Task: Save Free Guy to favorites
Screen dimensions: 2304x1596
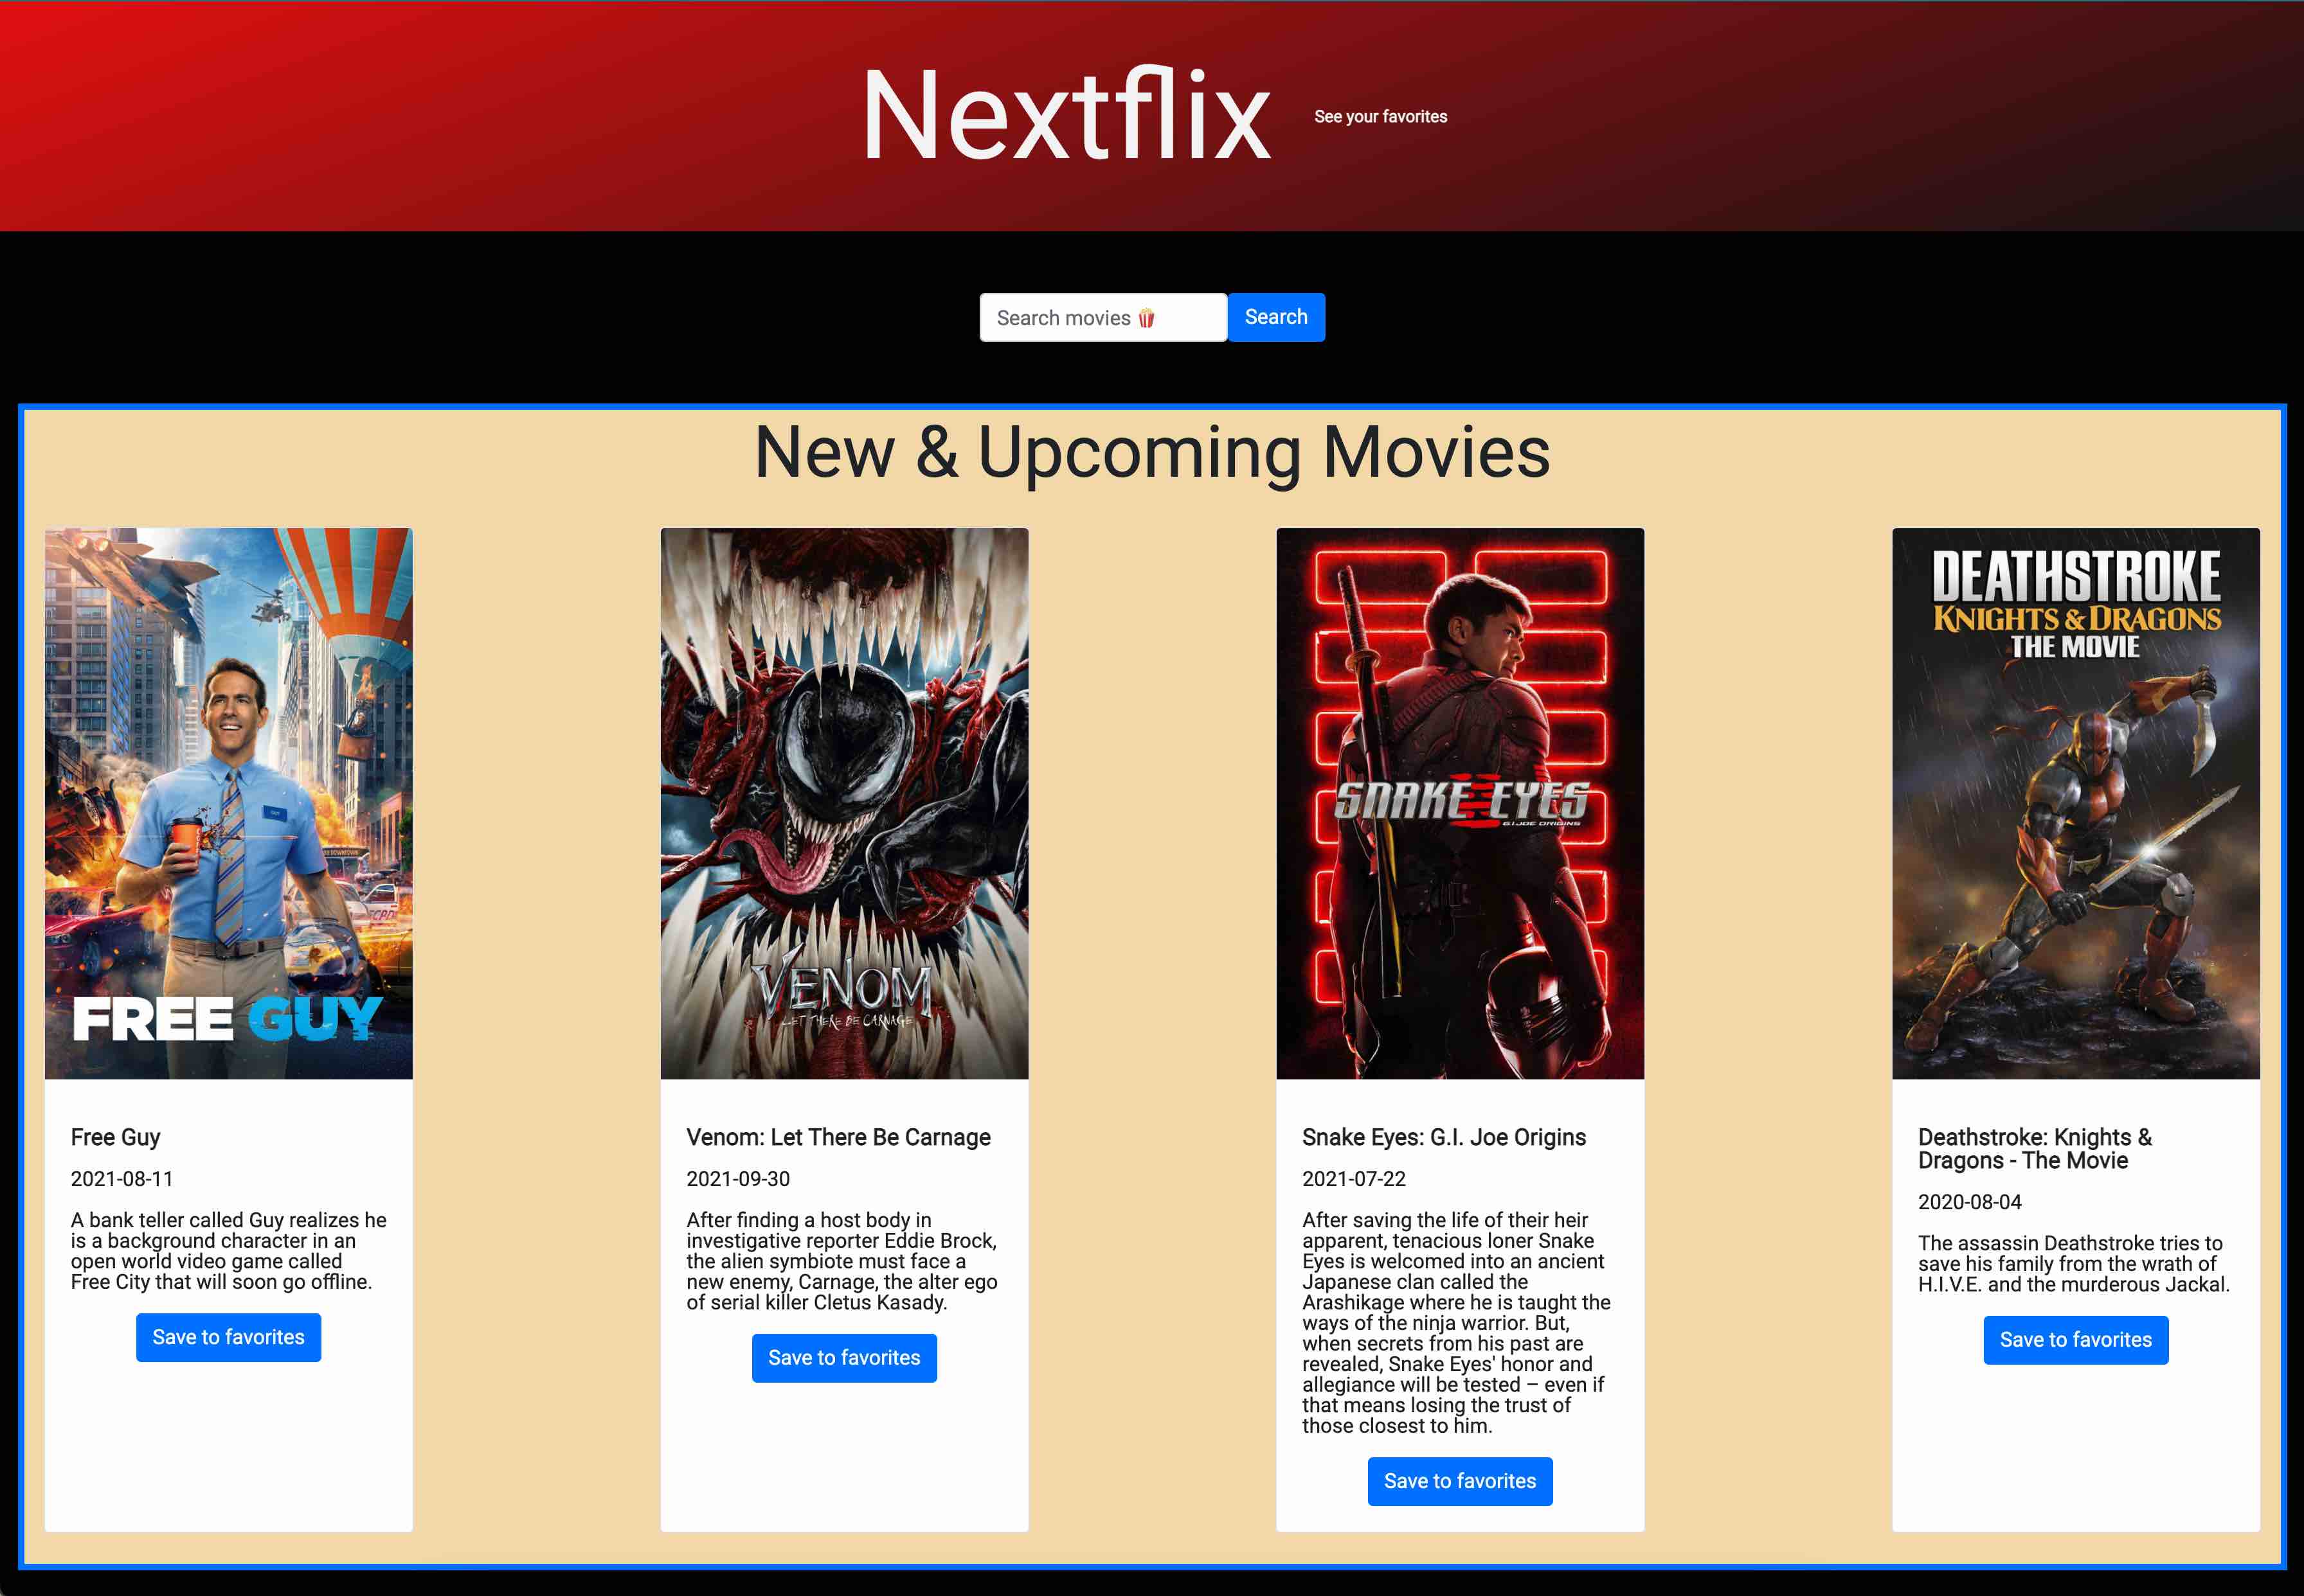Action: pyautogui.click(x=228, y=1337)
